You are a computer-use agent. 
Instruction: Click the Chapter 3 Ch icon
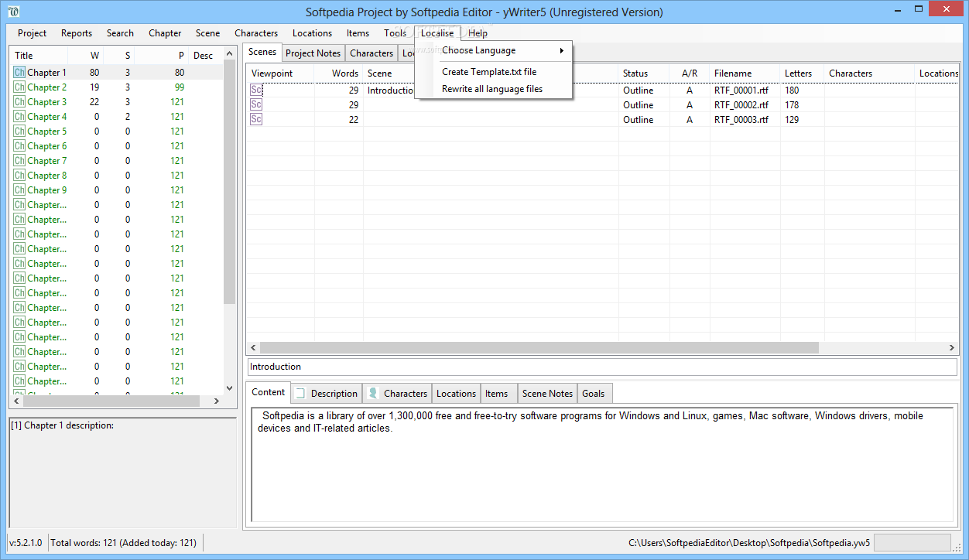[19, 102]
